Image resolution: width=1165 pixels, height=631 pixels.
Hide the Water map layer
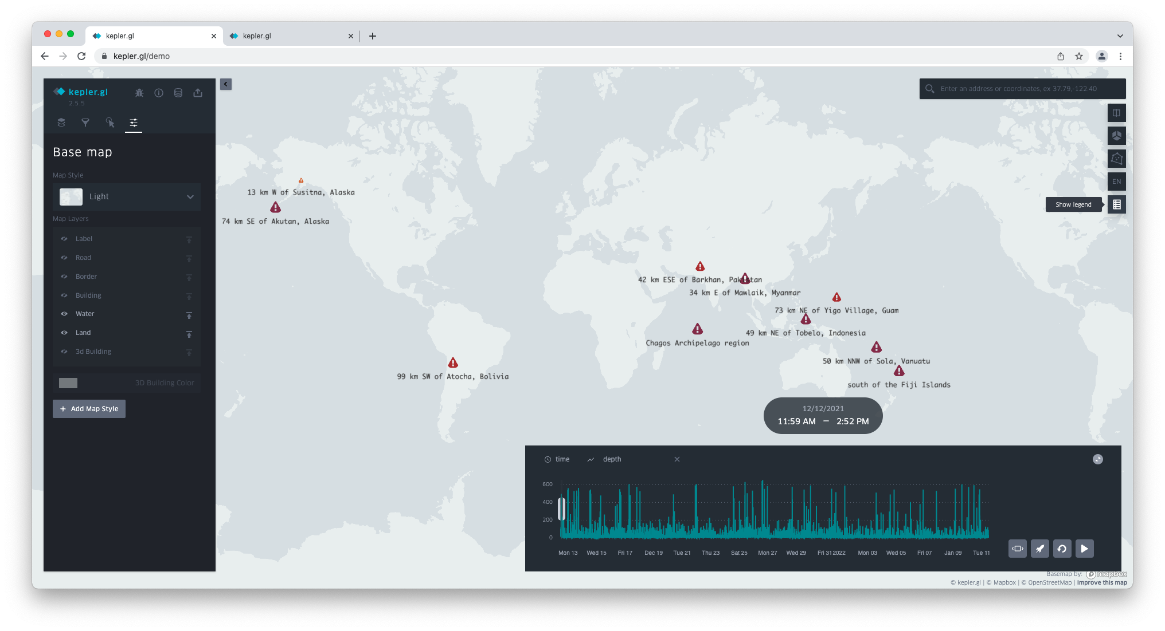64,314
